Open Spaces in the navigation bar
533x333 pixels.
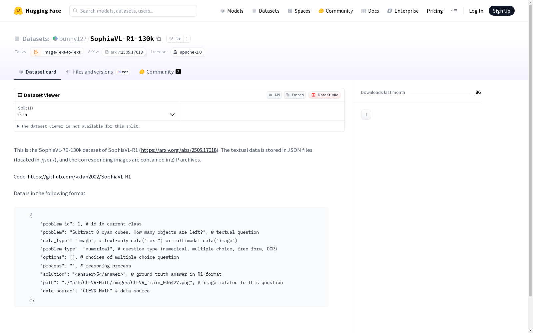point(299,11)
